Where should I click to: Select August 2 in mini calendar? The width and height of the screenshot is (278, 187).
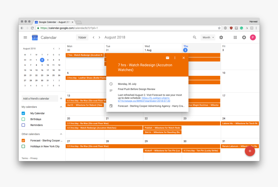click(42, 60)
